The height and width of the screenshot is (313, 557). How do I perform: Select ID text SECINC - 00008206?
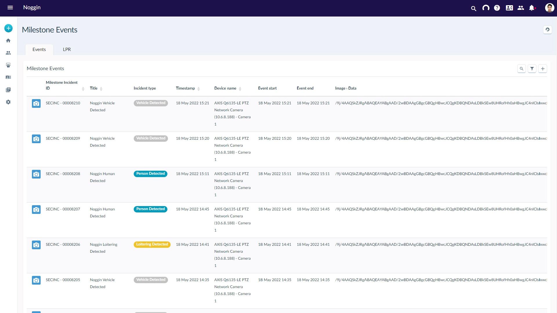[x=63, y=245]
